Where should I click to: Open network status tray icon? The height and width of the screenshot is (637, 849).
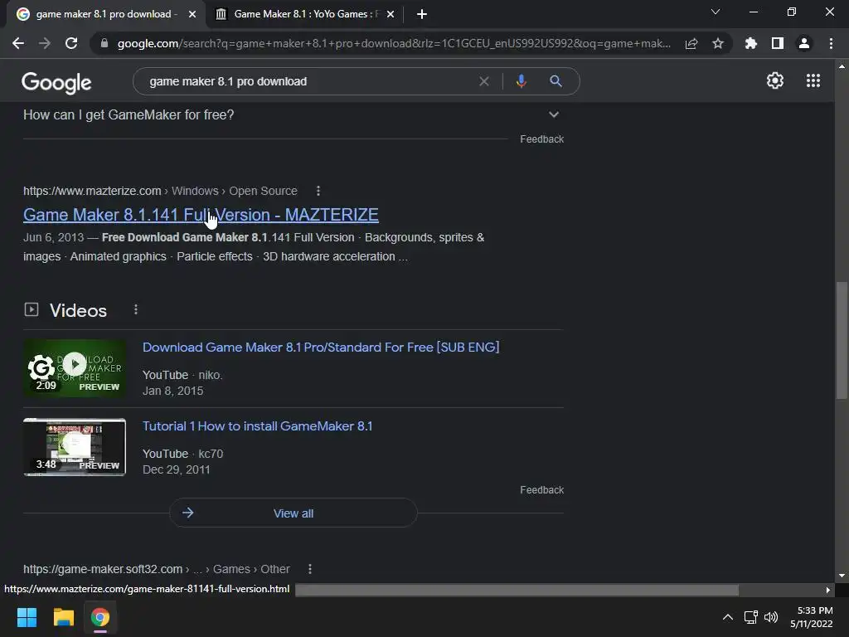point(750,617)
